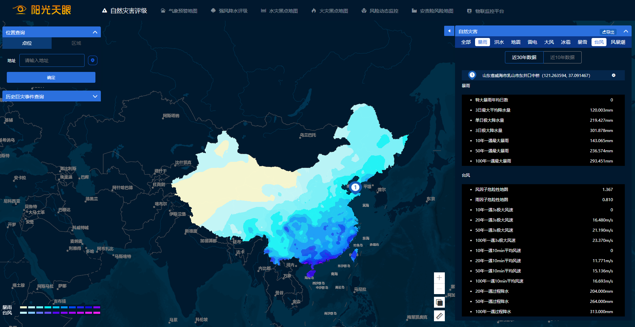
Task: Toggle the 暴雪 hazard filter
Action: click(x=582, y=42)
